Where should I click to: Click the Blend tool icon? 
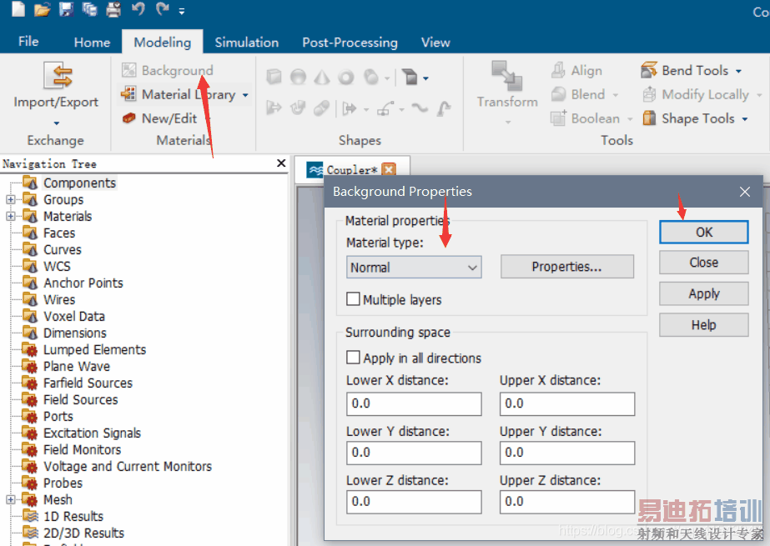coord(558,93)
